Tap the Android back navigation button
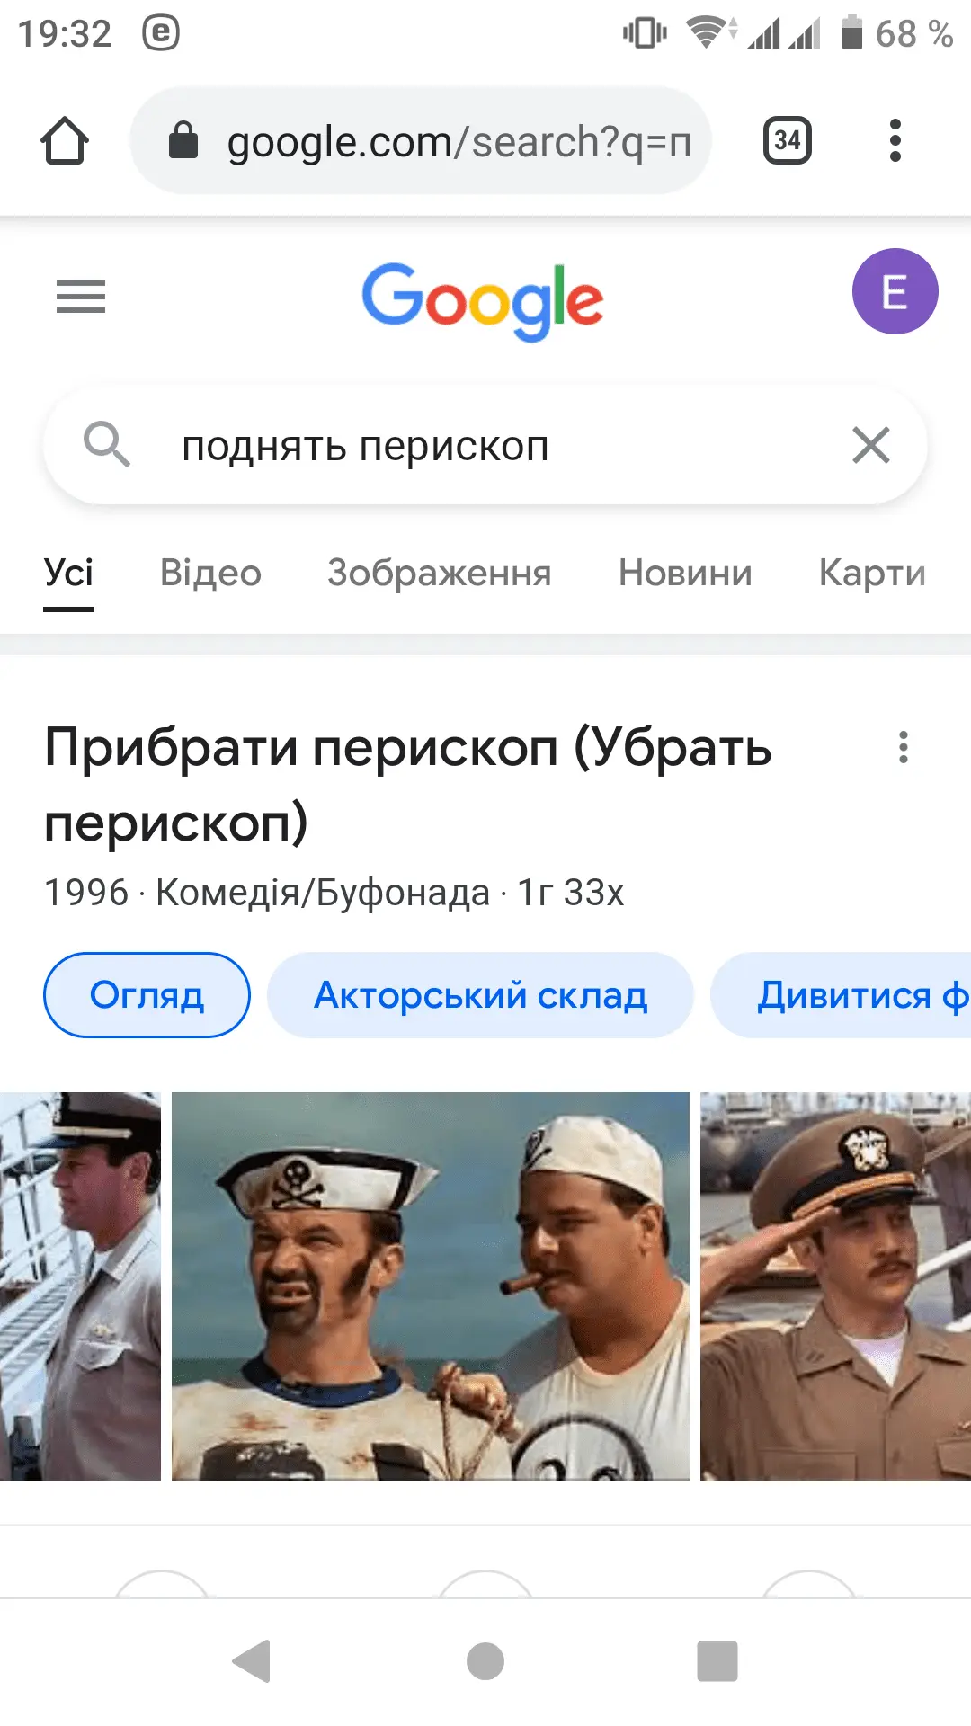971x1726 pixels. [252, 1661]
